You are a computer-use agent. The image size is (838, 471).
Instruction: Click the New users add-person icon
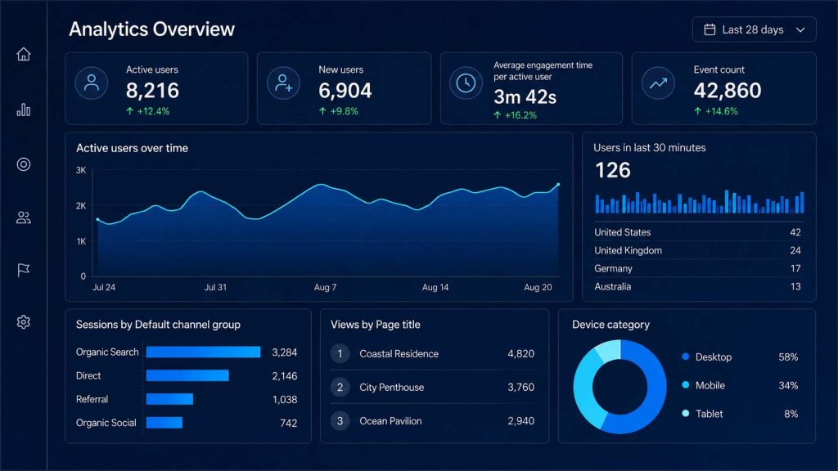click(x=283, y=83)
